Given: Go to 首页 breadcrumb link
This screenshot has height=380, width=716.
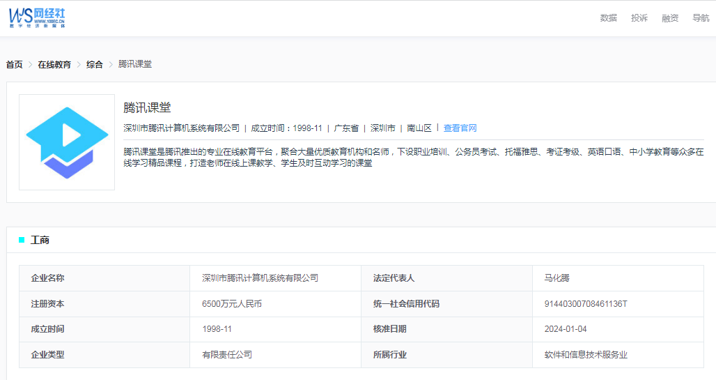Looking at the screenshot, I should 14,64.
